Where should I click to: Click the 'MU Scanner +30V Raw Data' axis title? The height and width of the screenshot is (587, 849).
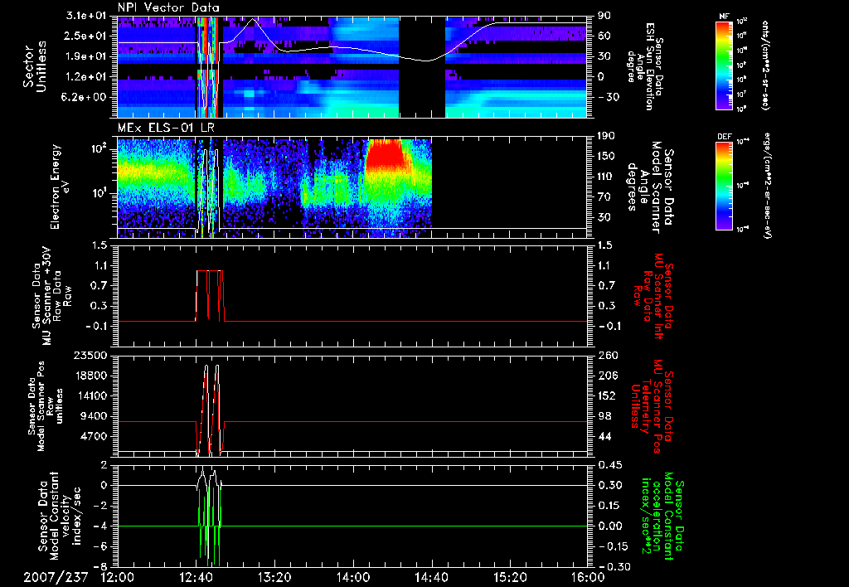(x=52, y=297)
